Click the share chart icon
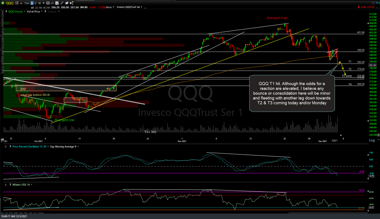The width and height of the screenshot is (380, 219). click(x=72, y=3)
